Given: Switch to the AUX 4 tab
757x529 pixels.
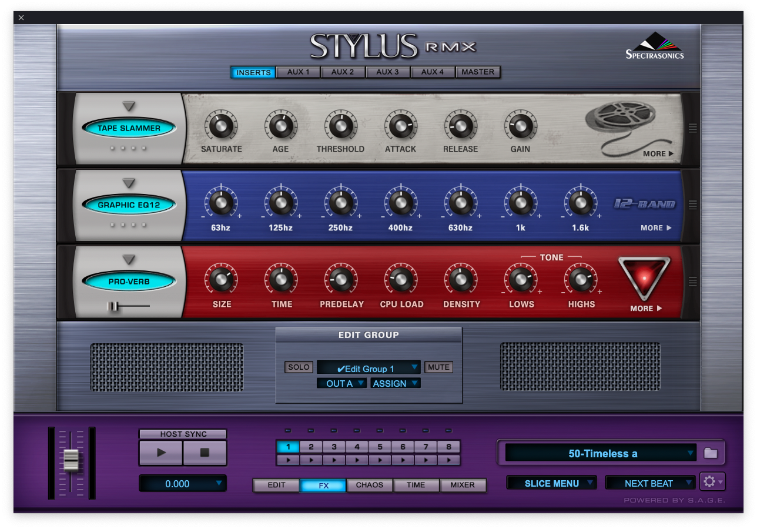Looking at the screenshot, I should [x=433, y=72].
